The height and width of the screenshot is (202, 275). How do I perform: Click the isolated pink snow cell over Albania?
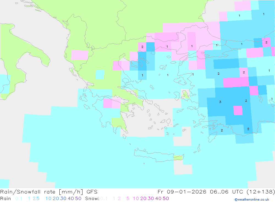click(80, 55)
